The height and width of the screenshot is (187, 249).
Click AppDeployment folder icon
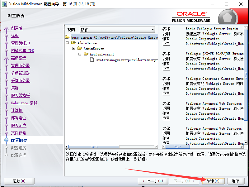click(86, 54)
